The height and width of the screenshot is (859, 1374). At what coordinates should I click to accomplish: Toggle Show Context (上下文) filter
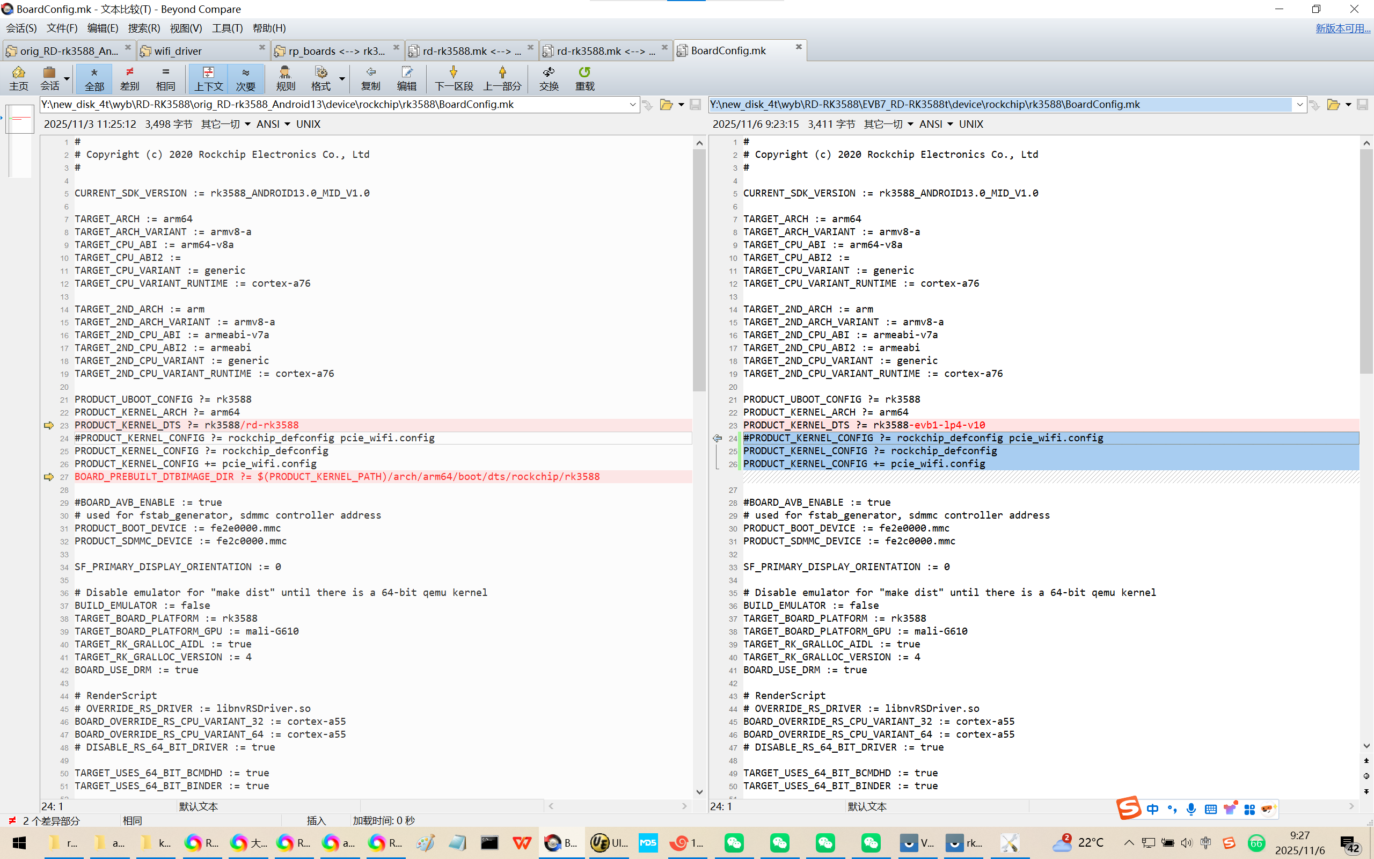click(x=208, y=78)
